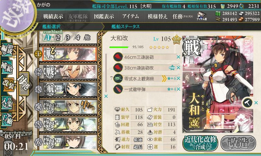Click the reinforcement expansion hammer slot
The height and width of the screenshot is (156, 261).
tap(247, 103)
